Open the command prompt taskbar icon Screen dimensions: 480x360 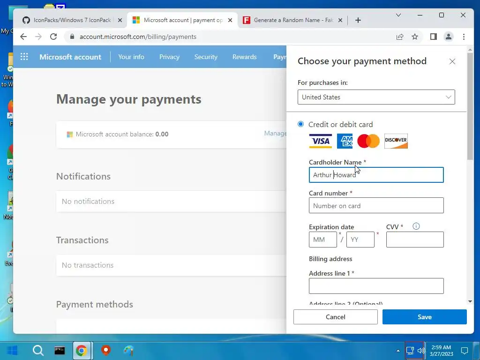click(60, 350)
